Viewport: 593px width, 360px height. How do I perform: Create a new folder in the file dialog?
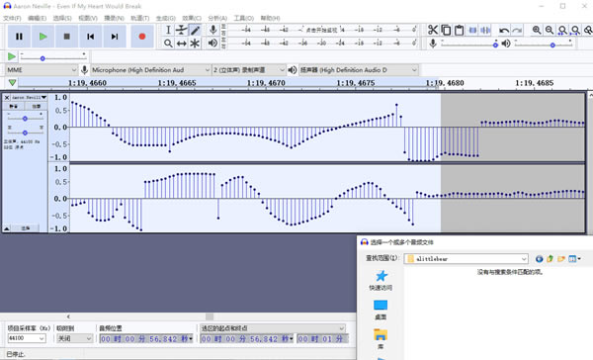tap(561, 259)
